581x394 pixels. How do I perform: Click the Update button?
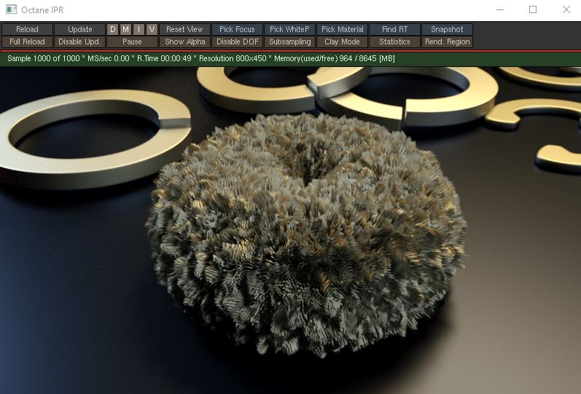(79, 29)
